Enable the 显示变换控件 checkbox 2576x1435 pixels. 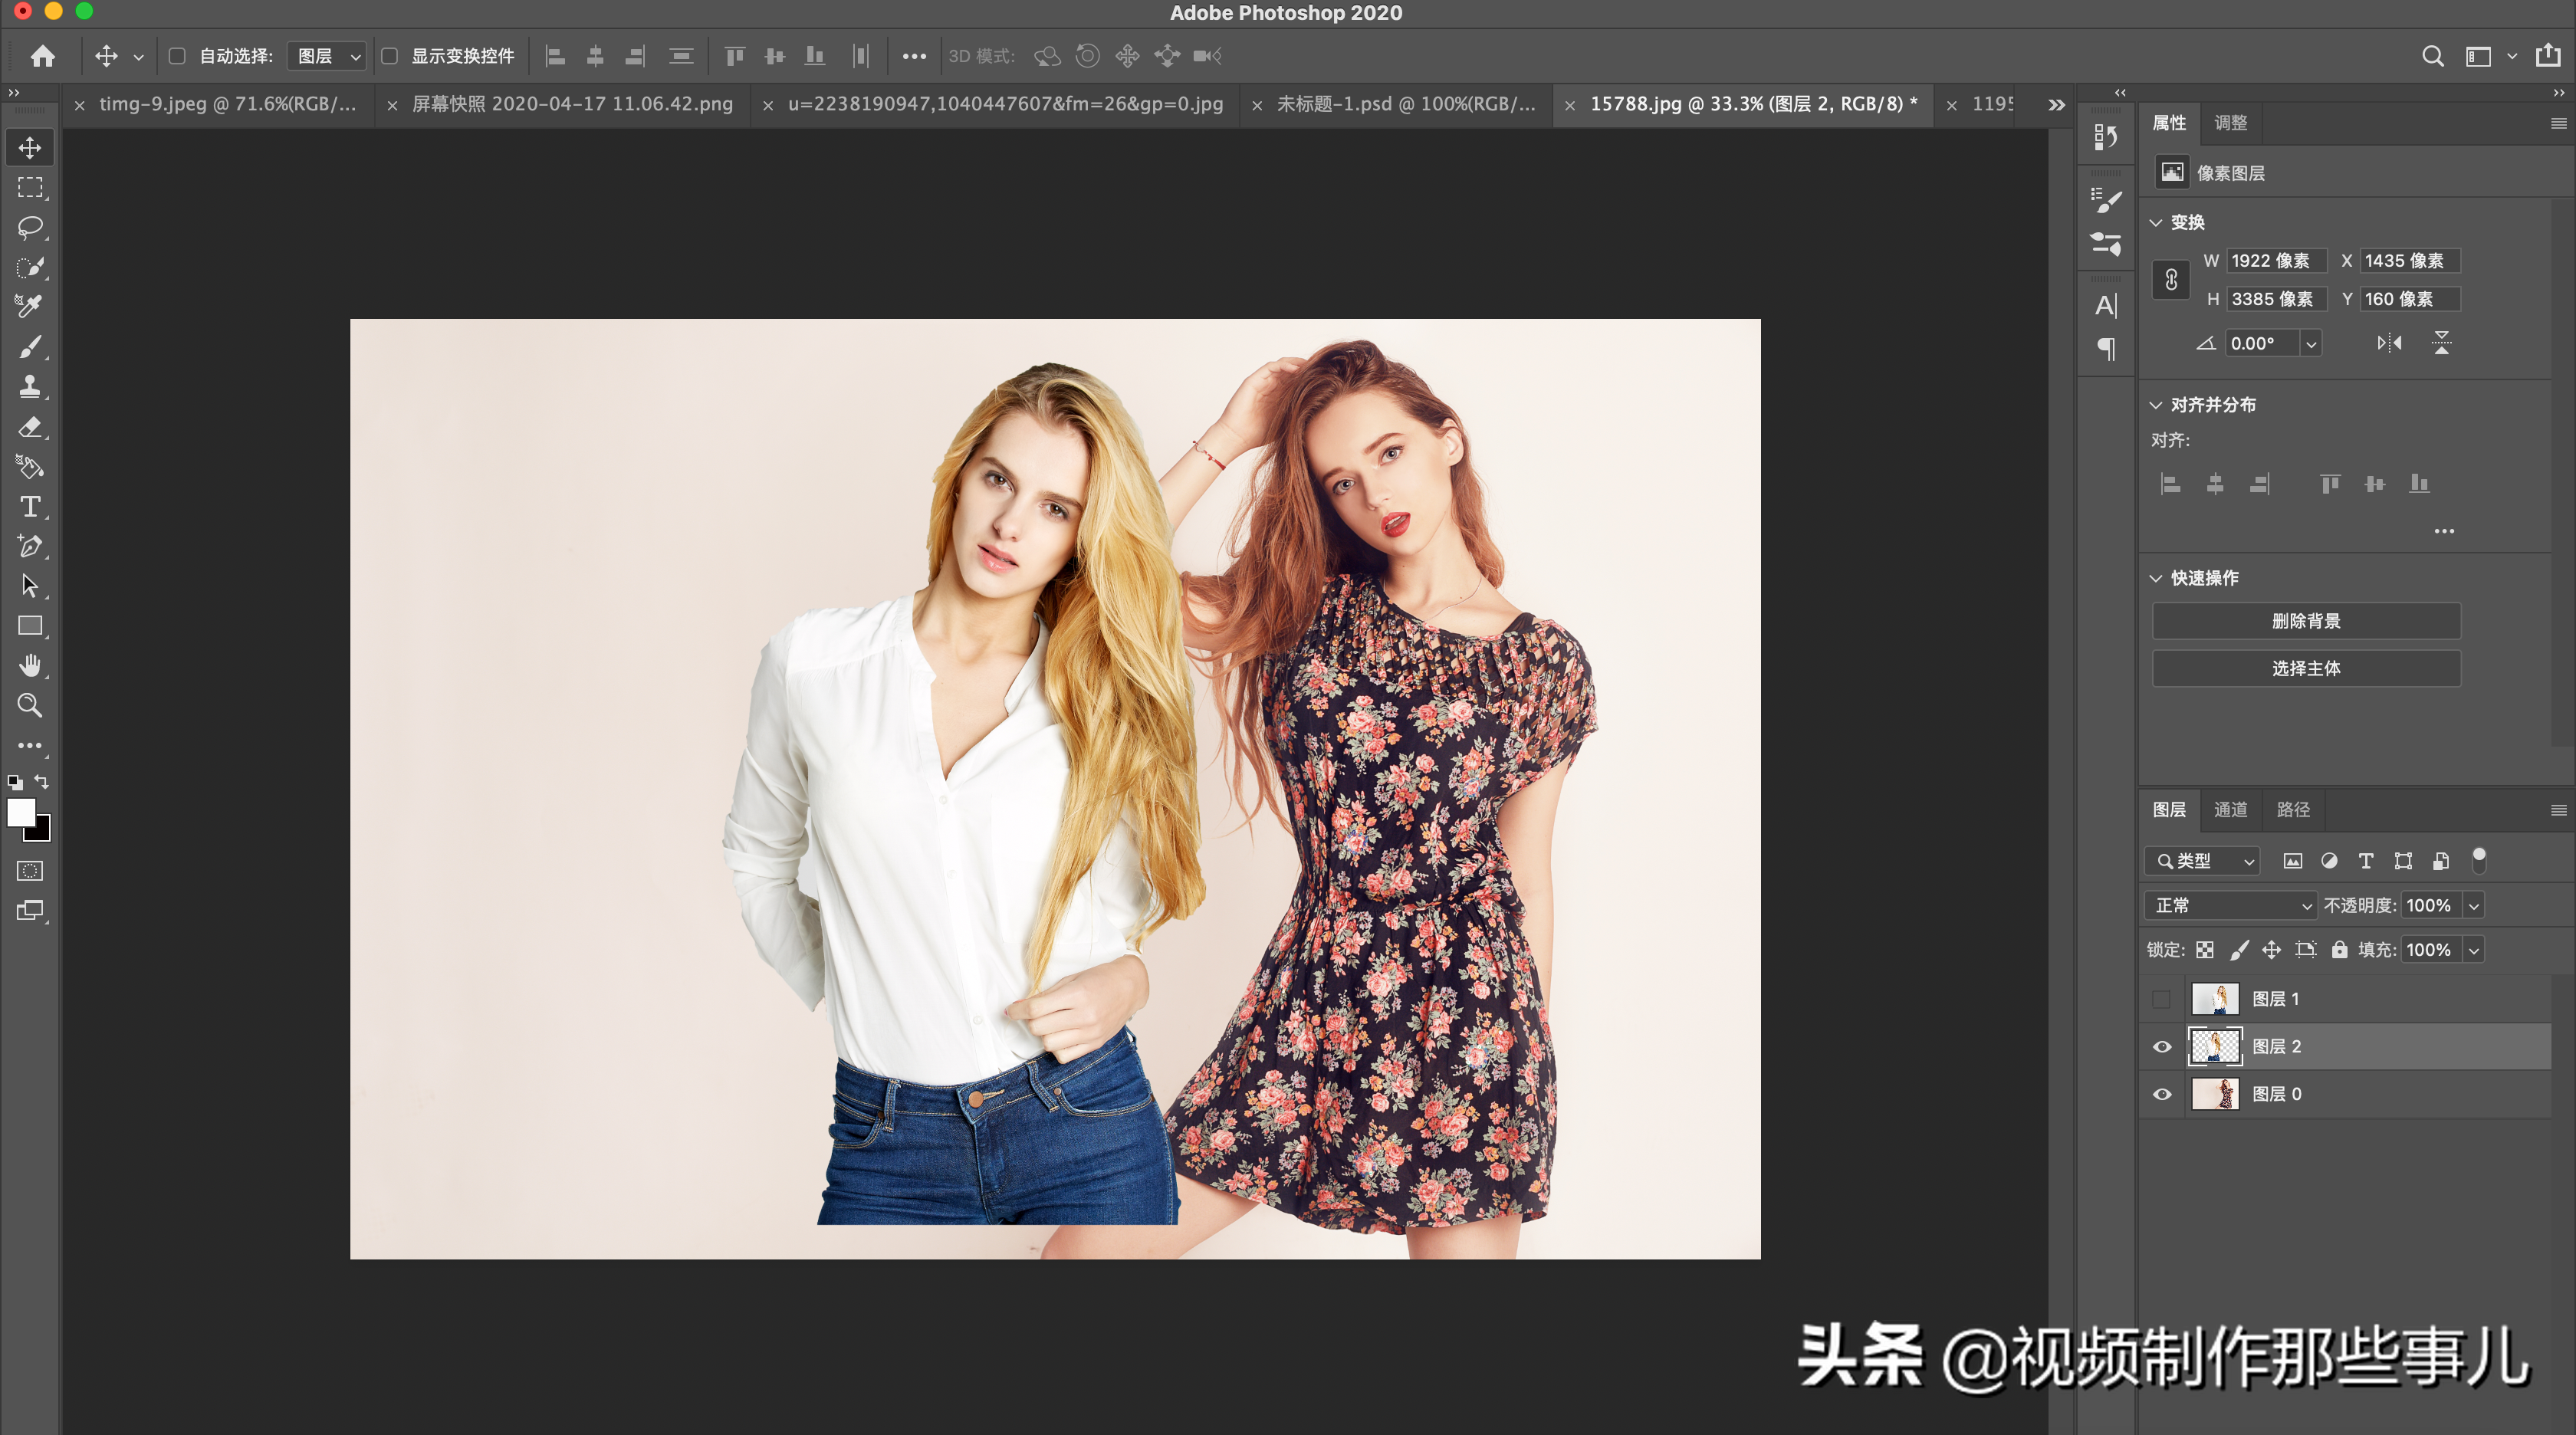coord(390,56)
